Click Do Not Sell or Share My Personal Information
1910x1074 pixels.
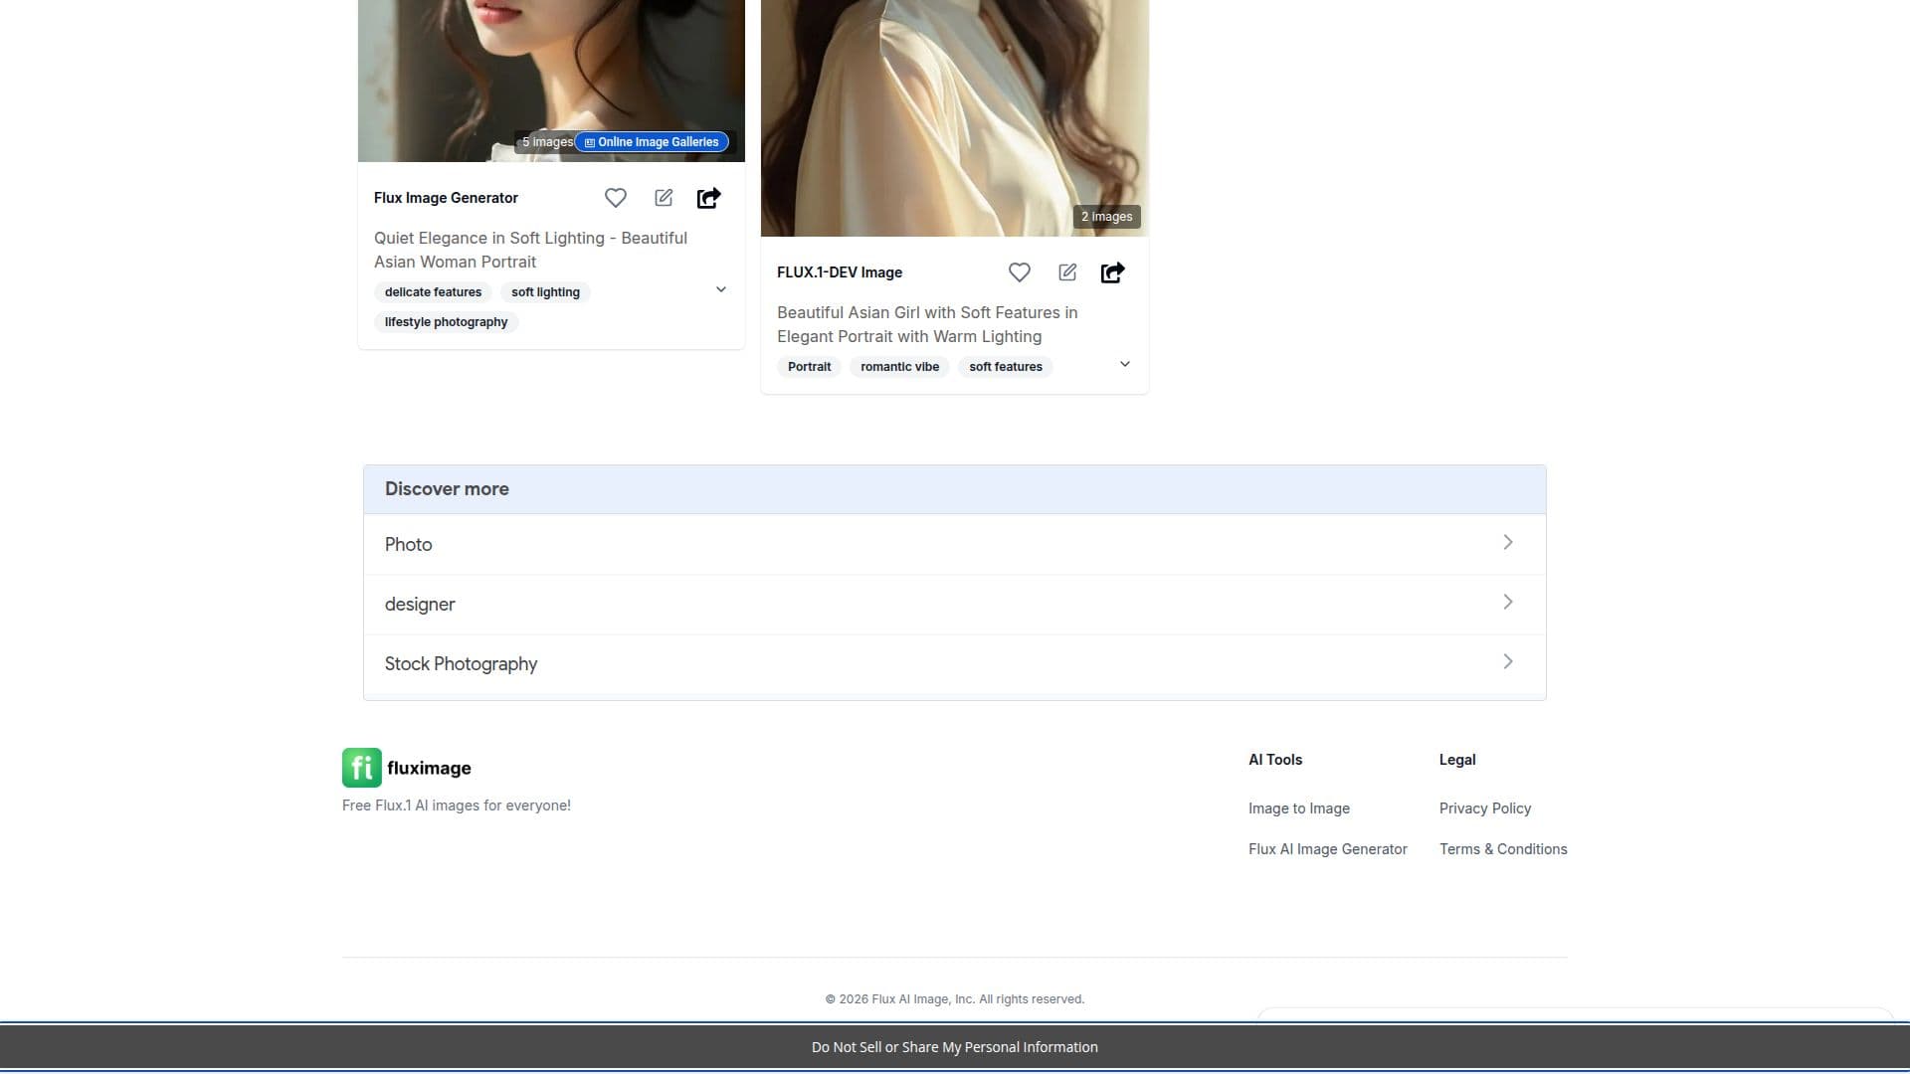coord(955,1047)
